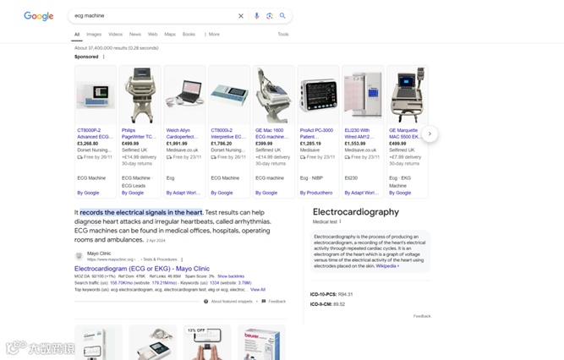The image size is (564, 360).
Task: Open ELI230 With Wired AM12 image
Action: pyautogui.click(x=363, y=95)
